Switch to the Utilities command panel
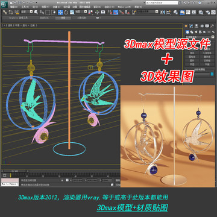217x217 pixels. [x=212, y=26]
